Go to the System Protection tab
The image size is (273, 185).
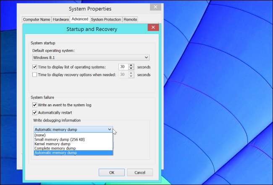coord(106,19)
